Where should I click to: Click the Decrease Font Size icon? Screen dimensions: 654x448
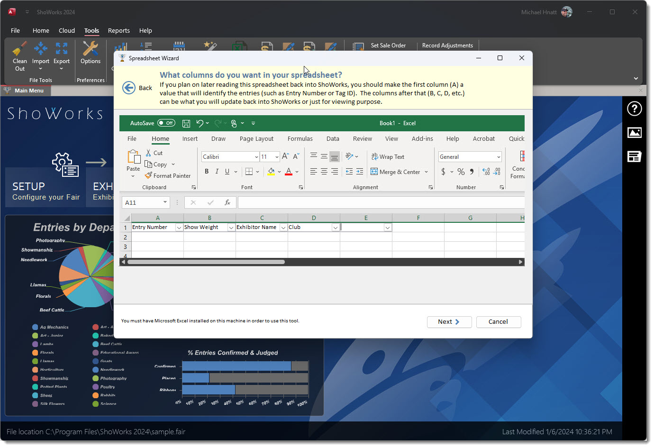296,156
